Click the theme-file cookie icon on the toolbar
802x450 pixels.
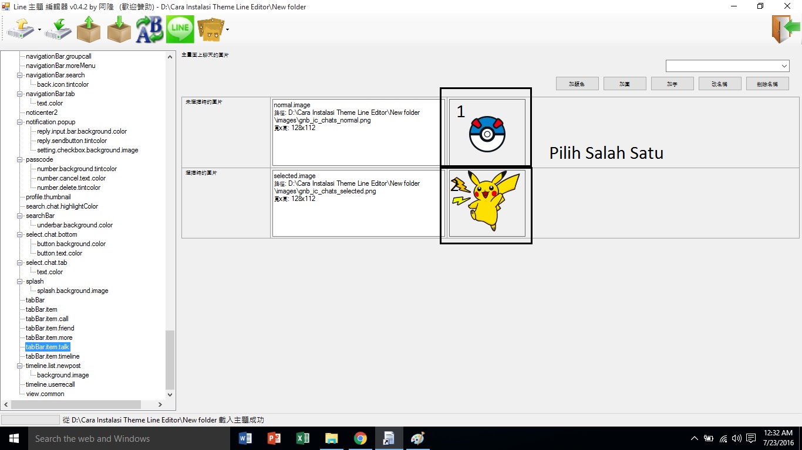coord(209,29)
